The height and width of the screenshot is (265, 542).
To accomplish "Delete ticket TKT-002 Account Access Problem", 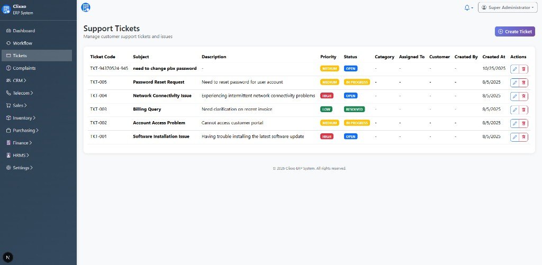I will (523, 123).
